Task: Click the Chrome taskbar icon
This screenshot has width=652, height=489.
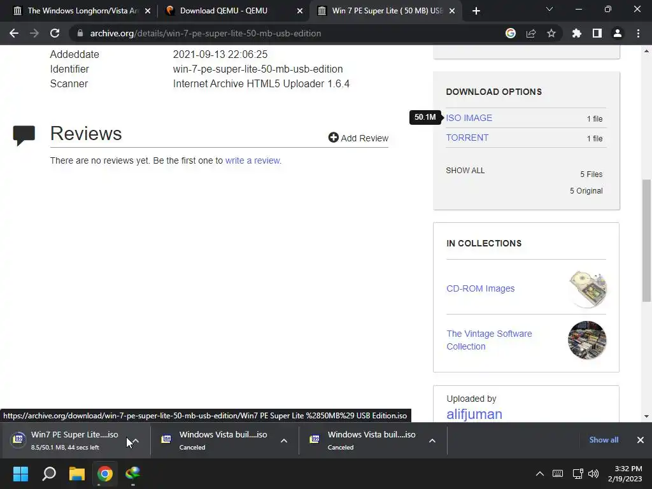Action: pos(105,474)
